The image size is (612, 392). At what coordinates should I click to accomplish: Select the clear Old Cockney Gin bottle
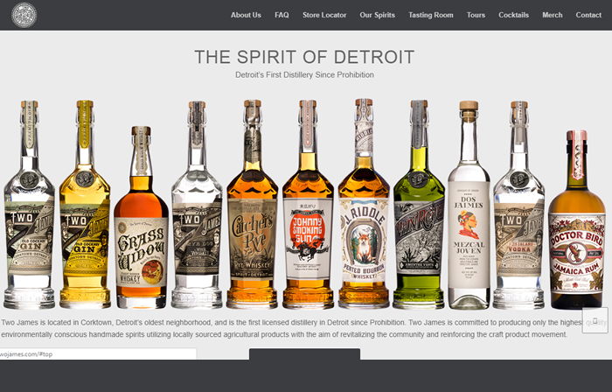(29, 205)
